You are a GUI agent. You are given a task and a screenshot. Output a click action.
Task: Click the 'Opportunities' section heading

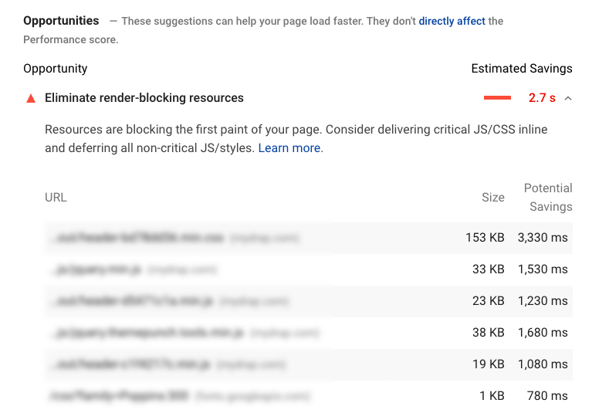[x=61, y=20]
